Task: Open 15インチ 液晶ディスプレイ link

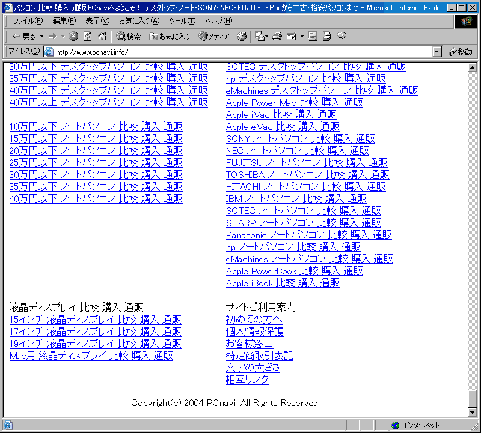Action: point(96,319)
